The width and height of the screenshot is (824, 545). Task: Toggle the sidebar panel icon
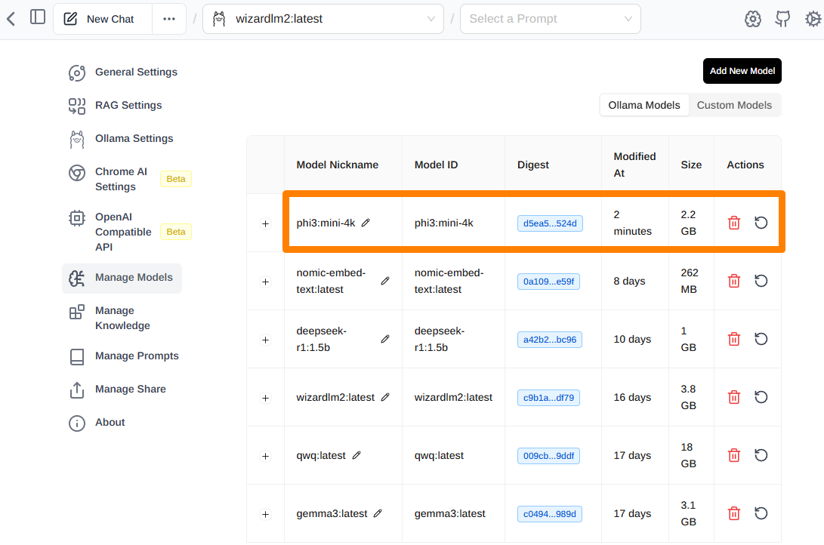point(38,17)
